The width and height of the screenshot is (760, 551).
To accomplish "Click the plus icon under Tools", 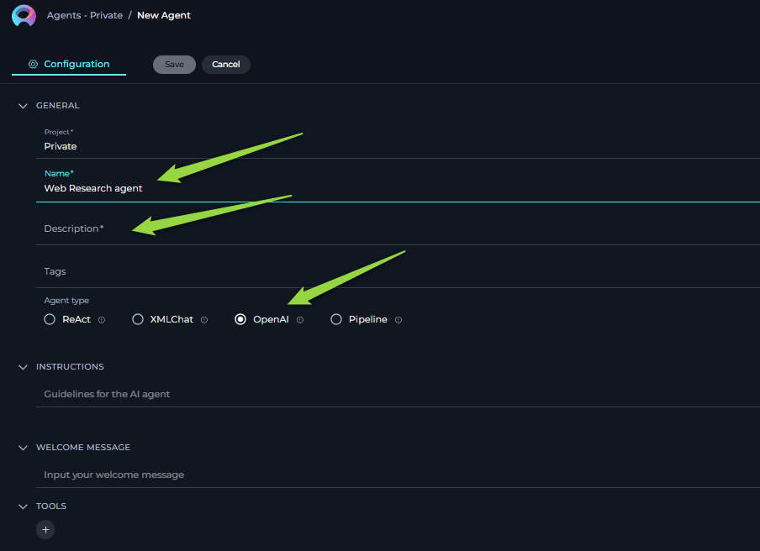I will tap(45, 529).
